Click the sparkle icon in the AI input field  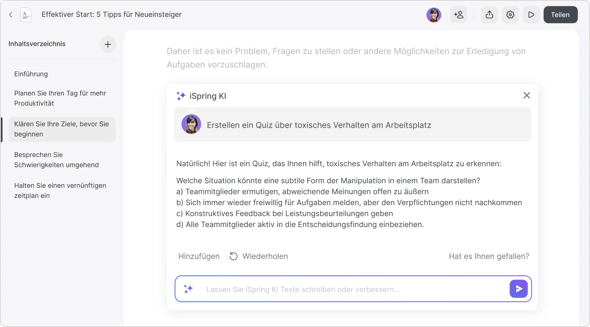pyautogui.click(x=188, y=289)
